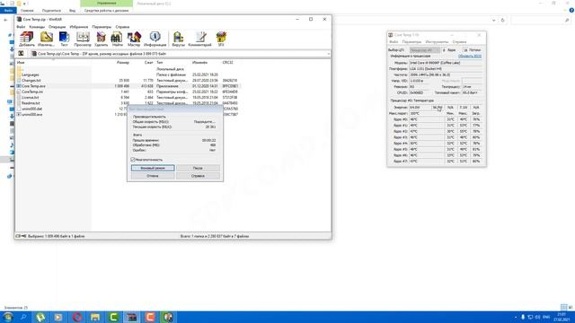
Task: Click the Информация (Info) toolbar icon
Action: 155,39
